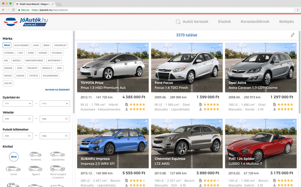Select the Egyterű minivan body icon
The image size is (301, 187).
point(35,169)
